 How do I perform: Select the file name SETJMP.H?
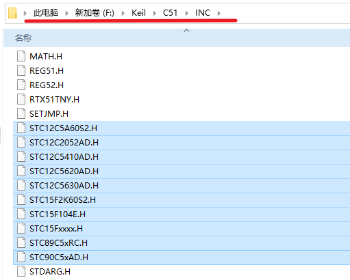point(49,114)
